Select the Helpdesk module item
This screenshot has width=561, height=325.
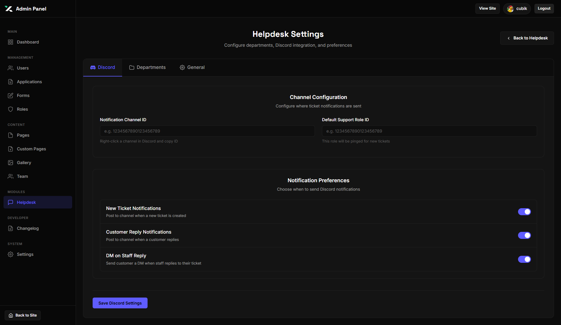click(38, 202)
